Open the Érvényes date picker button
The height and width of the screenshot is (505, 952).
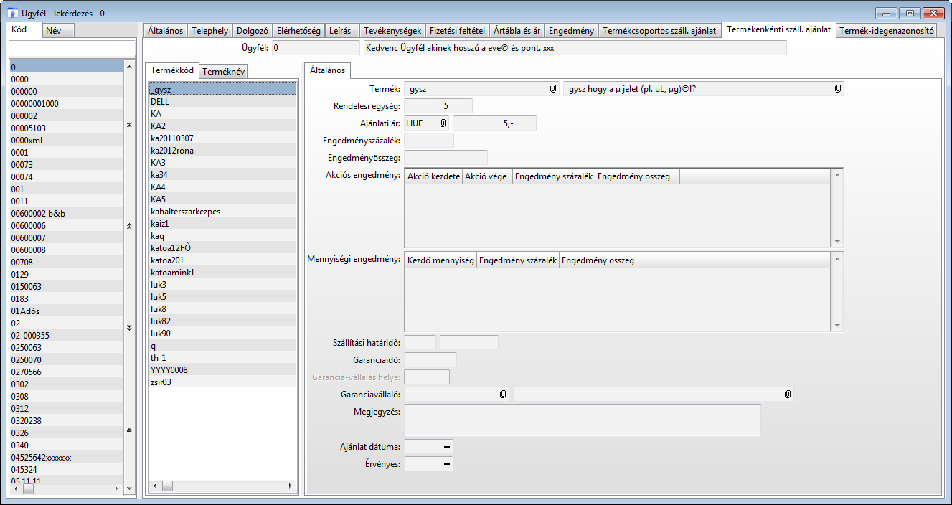point(447,464)
